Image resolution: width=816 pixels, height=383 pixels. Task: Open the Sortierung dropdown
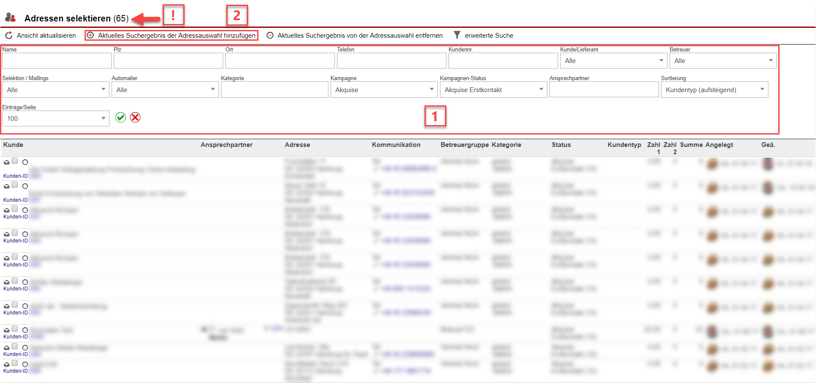[715, 90]
